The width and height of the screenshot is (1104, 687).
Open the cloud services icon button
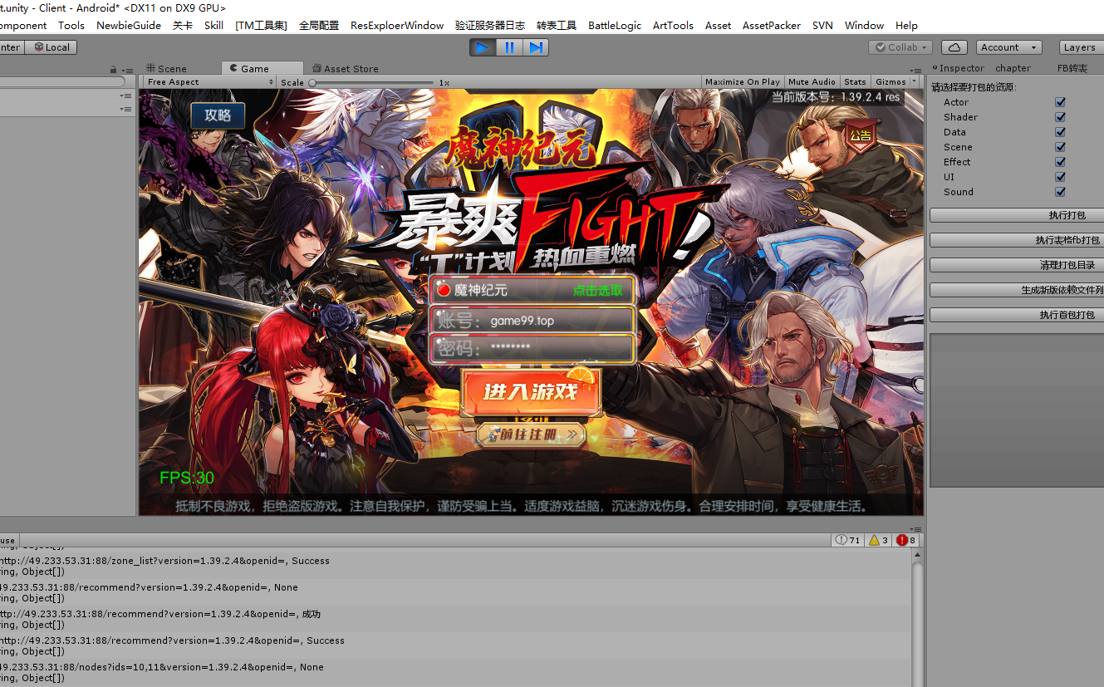[954, 47]
